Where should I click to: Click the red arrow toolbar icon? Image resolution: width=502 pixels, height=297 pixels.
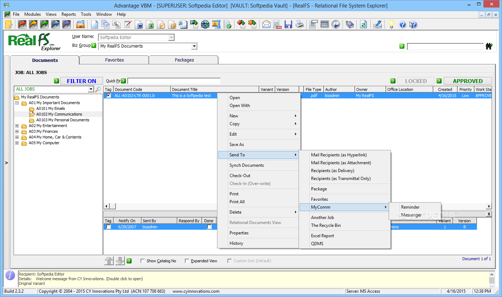(x=22, y=24)
